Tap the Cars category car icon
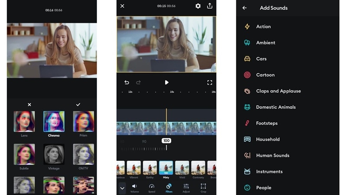The width and height of the screenshot is (347, 195). tap(247, 59)
